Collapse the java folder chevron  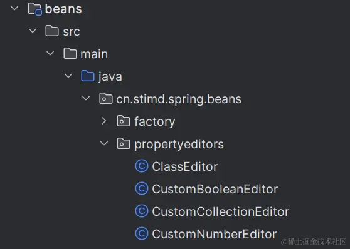(x=68, y=76)
